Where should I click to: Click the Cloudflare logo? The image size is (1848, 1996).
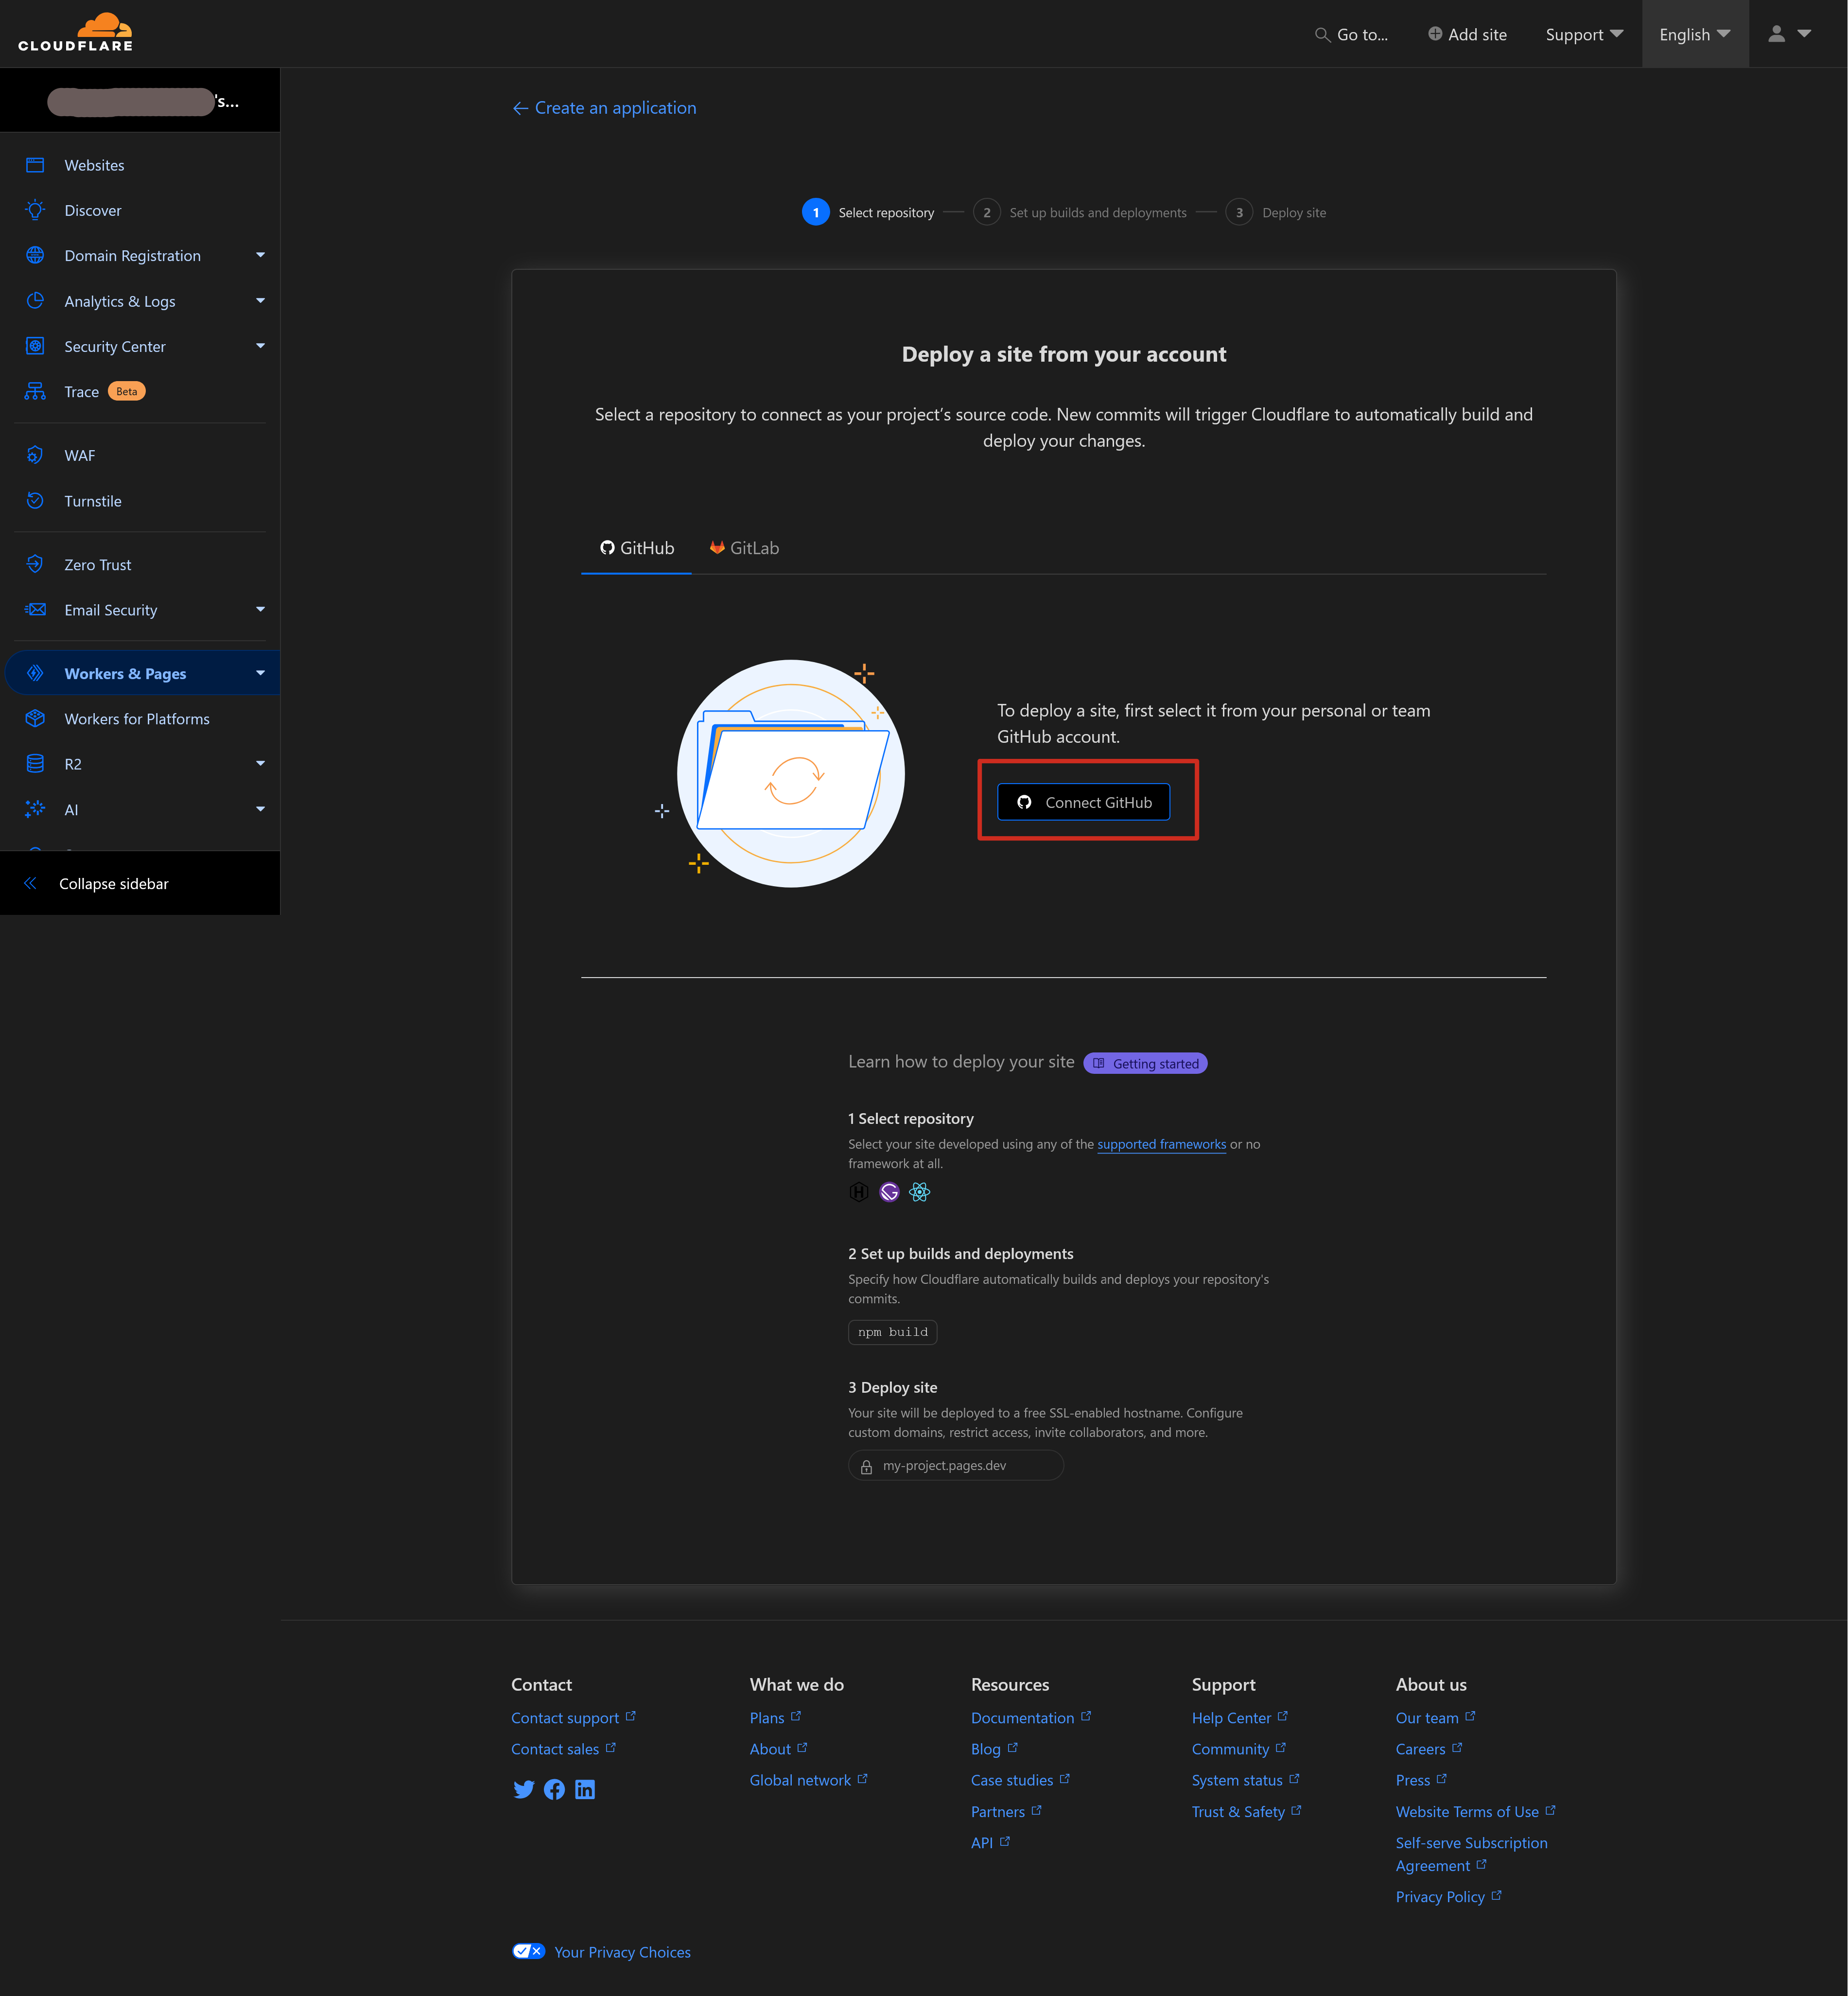point(75,32)
